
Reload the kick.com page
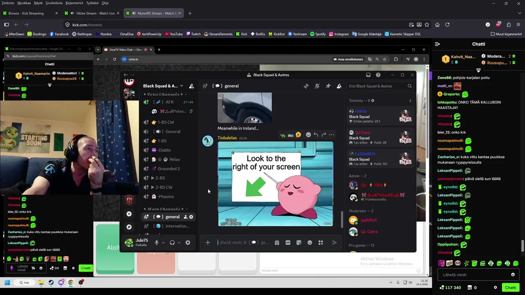pos(447,25)
